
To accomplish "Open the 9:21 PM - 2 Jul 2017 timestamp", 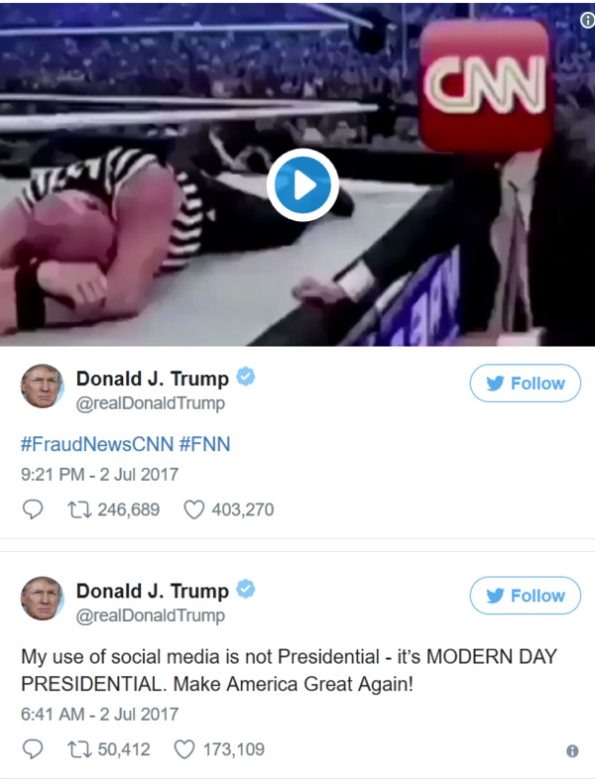I will point(99,475).
